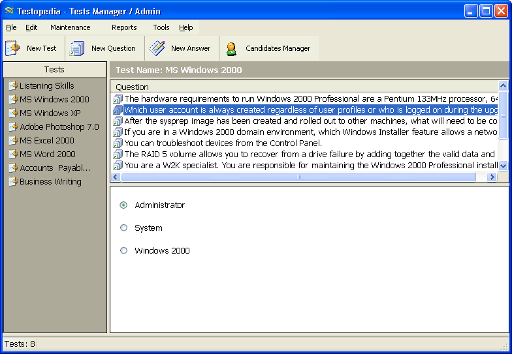Click the question list scroll up arrow
Image resolution: width=512 pixels, height=354 pixels.
click(x=503, y=86)
